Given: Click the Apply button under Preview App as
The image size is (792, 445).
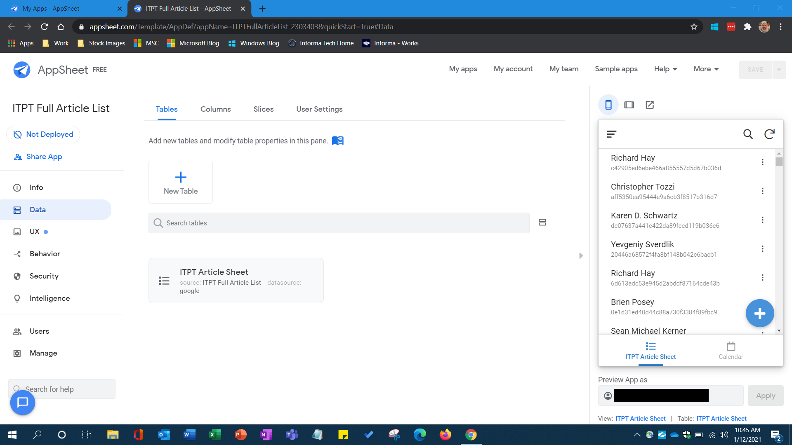Looking at the screenshot, I should click(765, 396).
